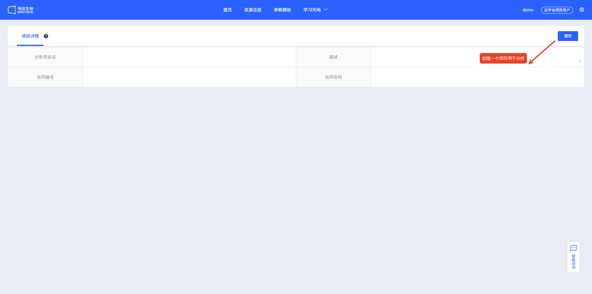The width and height of the screenshot is (592, 294).
Task: Open the 资源总览 menu item
Action: pyautogui.click(x=253, y=10)
